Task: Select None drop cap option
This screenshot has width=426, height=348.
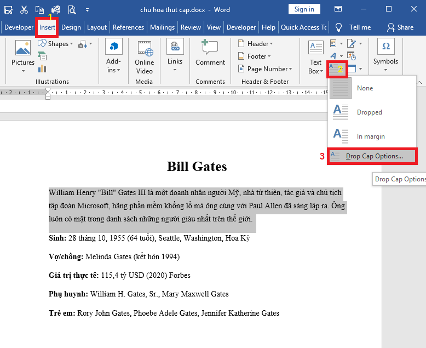Action: click(372, 88)
